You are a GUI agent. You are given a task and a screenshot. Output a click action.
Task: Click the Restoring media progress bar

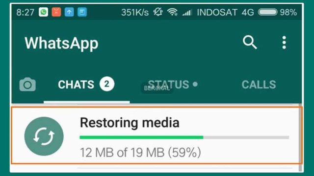[x=184, y=137]
